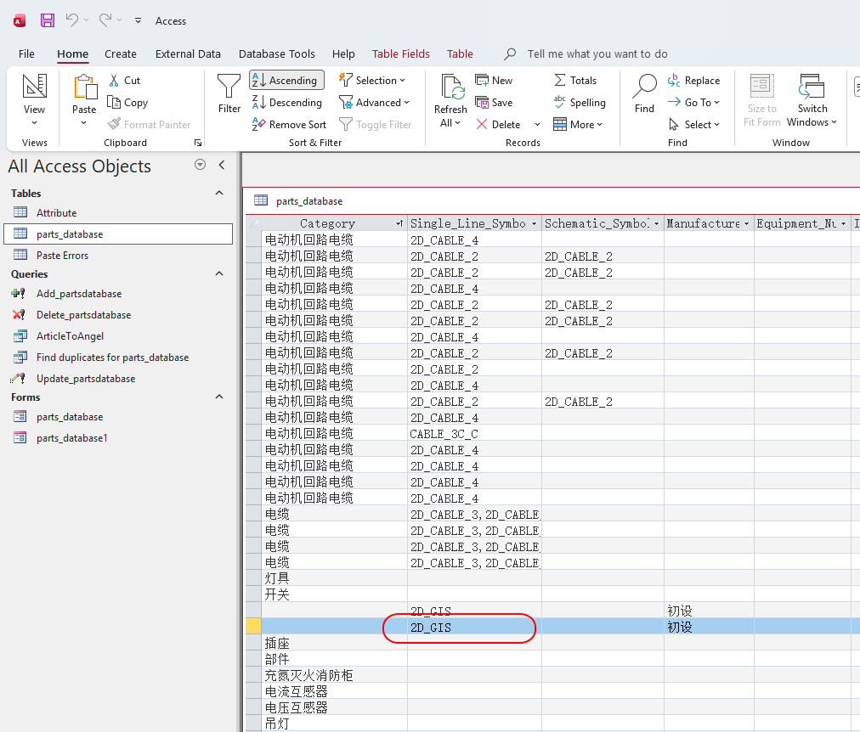The width and height of the screenshot is (860, 732).
Task: Click Remove Sort button
Action: (x=290, y=125)
